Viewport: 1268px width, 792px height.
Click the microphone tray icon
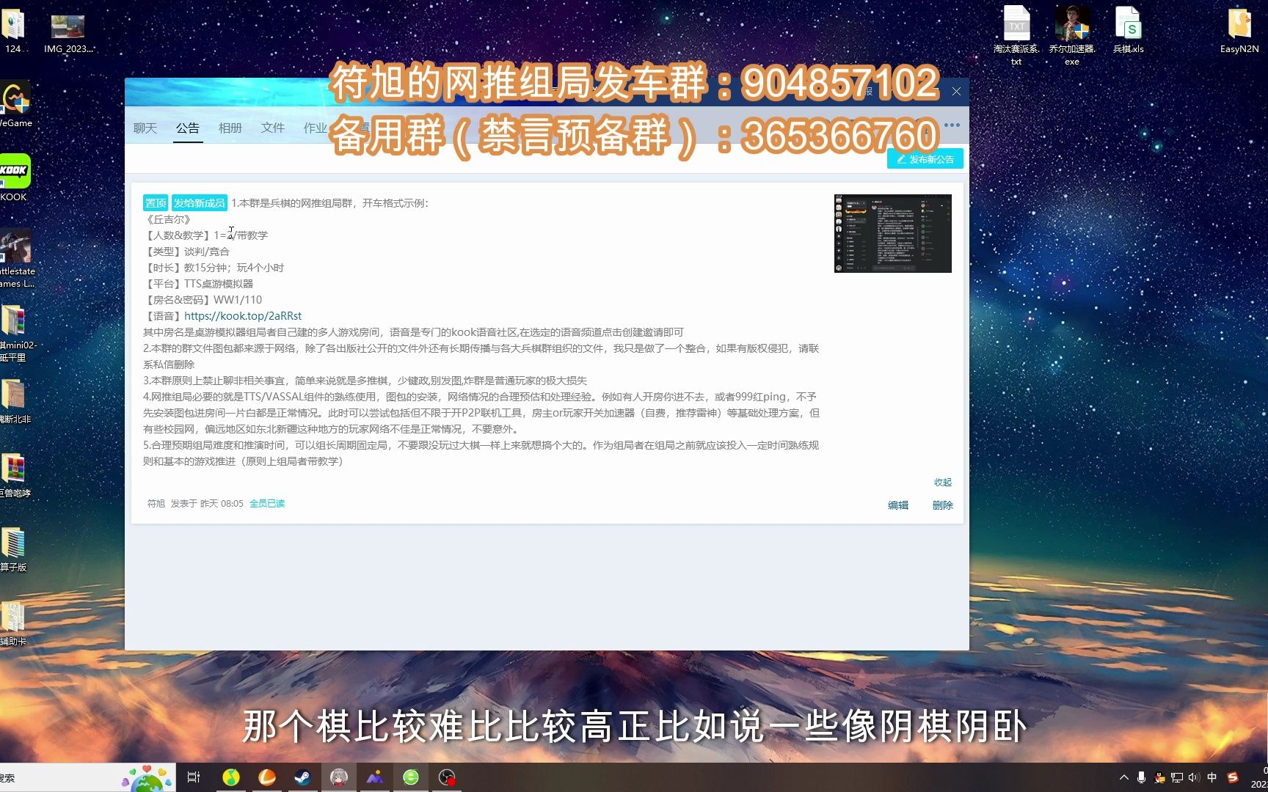(1142, 777)
